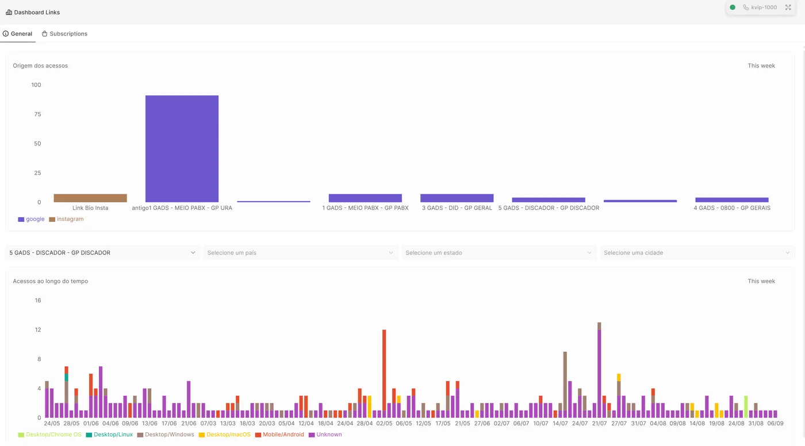Toggle Desktop/Chrome OS legend entry
Image resolution: width=805 pixels, height=446 pixels.
50,435
